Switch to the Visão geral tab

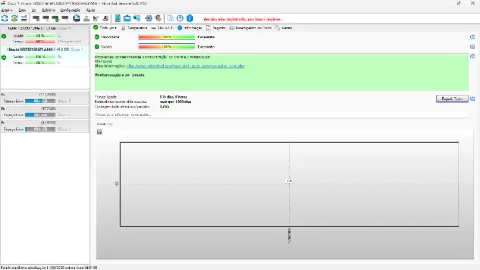[106, 27]
